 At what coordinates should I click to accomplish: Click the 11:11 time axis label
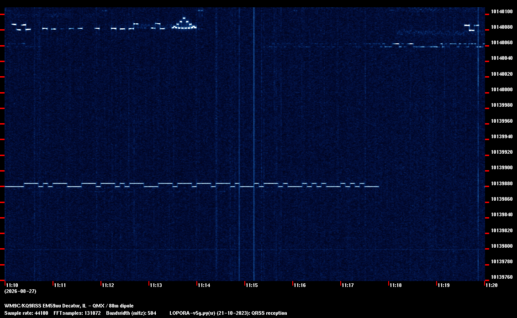coord(60,285)
